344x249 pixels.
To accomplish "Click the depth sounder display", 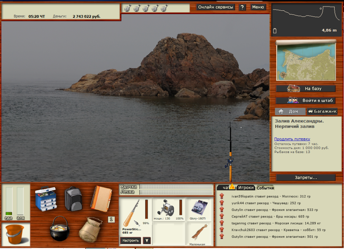I will (306, 20).
